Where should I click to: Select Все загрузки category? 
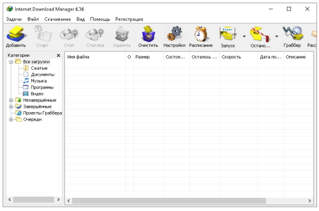point(36,62)
